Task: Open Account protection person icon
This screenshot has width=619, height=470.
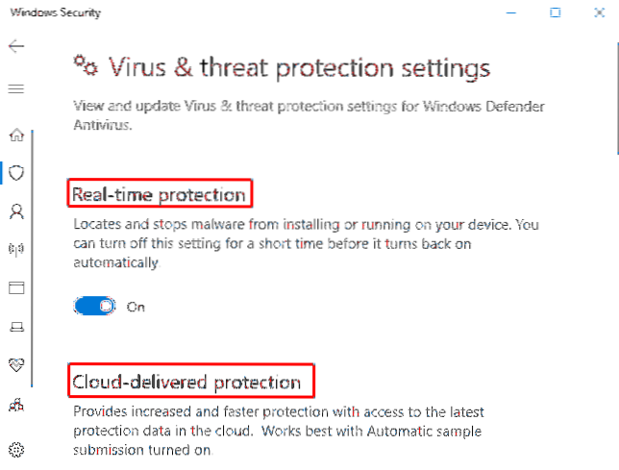Action: [15, 210]
